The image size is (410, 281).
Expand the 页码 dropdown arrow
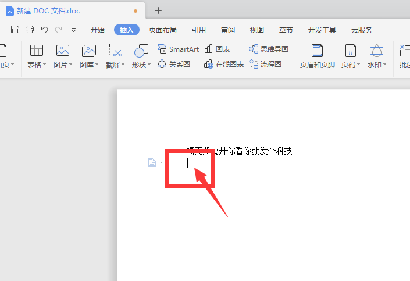(358, 65)
